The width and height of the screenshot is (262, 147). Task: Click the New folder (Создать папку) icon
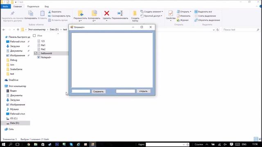[135, 13]
